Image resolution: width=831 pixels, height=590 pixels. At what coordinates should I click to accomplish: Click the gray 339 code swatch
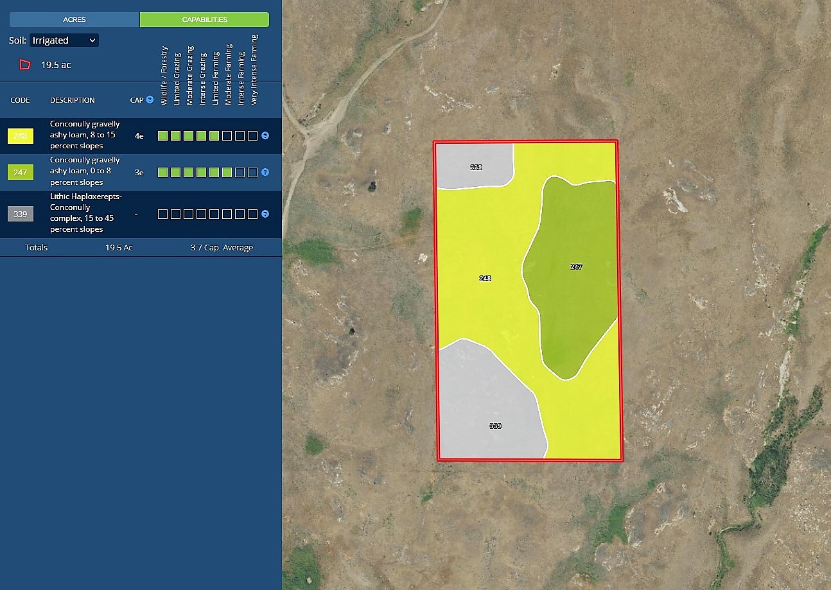tap(21, 214)
